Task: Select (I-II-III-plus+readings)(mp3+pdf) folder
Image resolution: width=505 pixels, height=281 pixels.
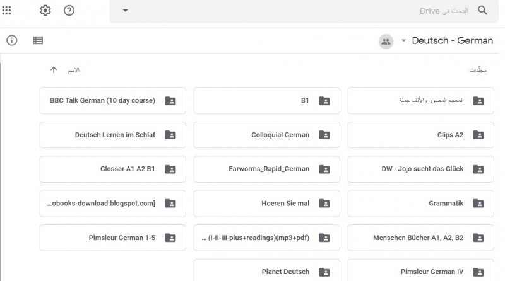Action: (266, 238)
